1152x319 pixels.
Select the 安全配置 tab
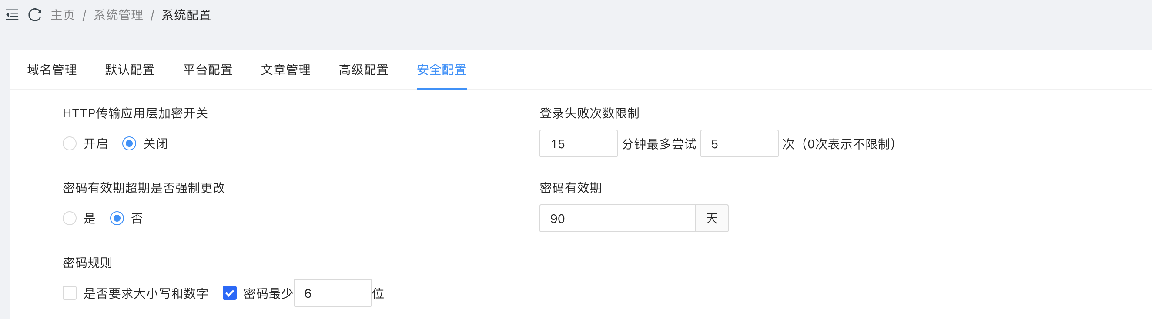(x=442, y=70)
